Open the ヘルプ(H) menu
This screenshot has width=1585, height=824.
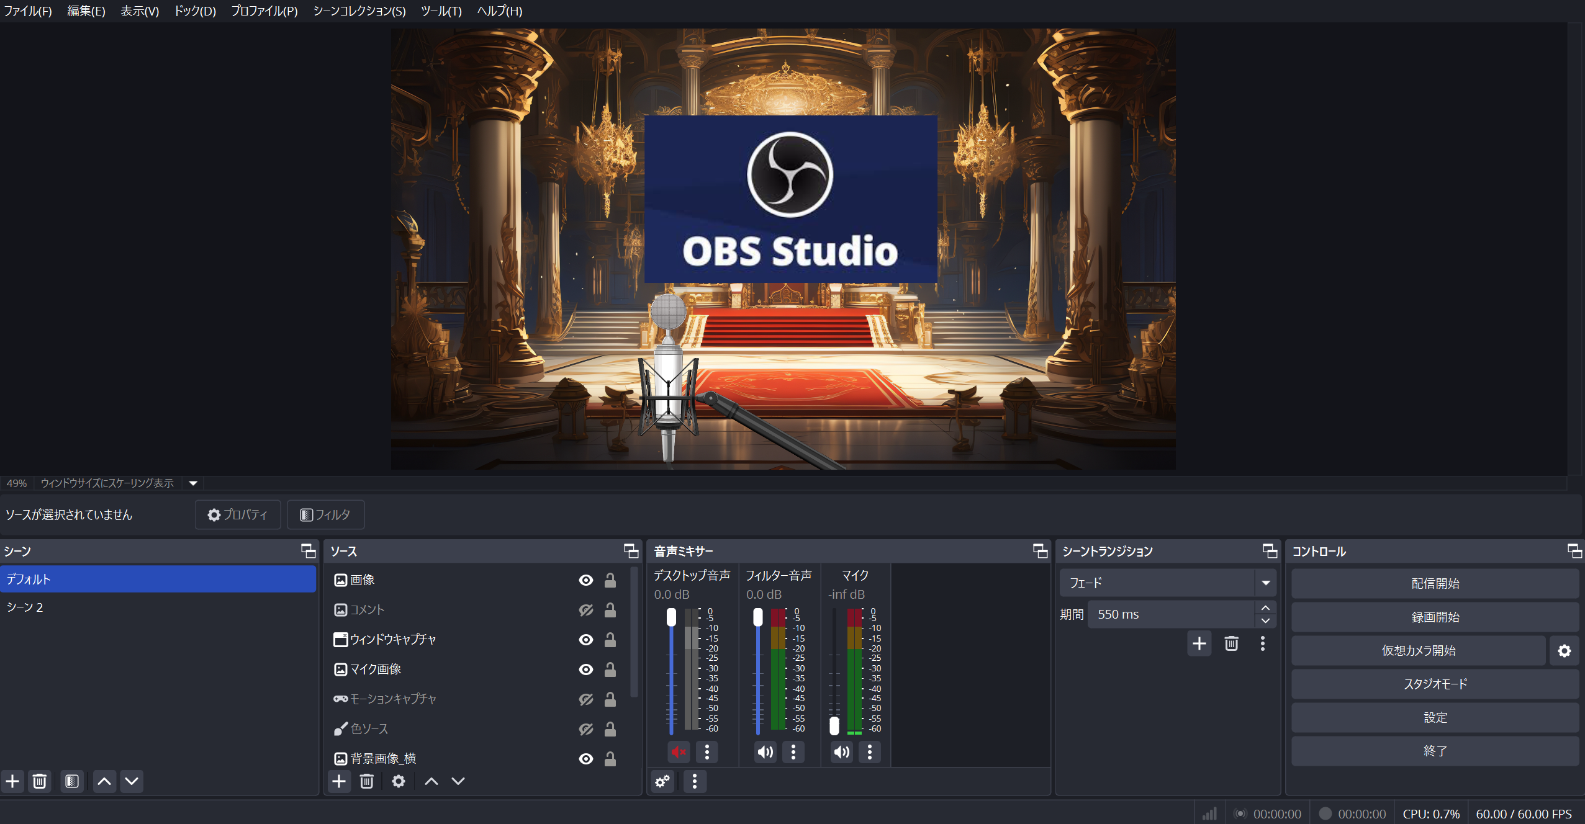(500, 11)
